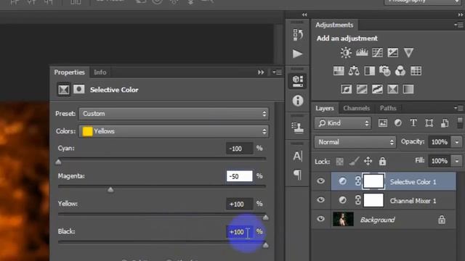
Task: Filter layers by pixel type
Action: (383, 123)
